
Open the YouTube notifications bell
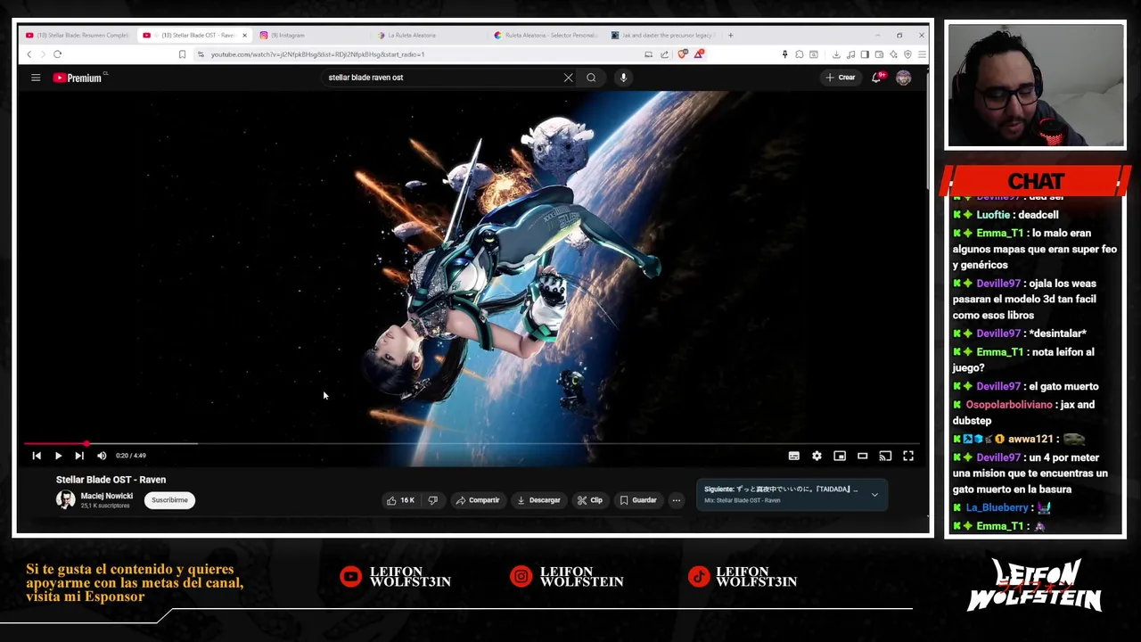pyautogui.click(x=876, y=78)
